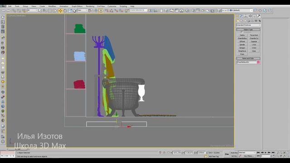Image resolution: width=290 pixels, height=163 pixels.
Task: Switch to the Display command panel tab
Action: pyautogui.click(x=255, y=16)
